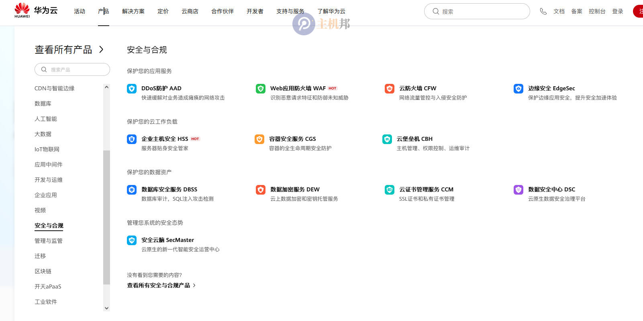Open the 定价 menu
The width and height of the screenshot is (643, 321).
tap(163, 11)
